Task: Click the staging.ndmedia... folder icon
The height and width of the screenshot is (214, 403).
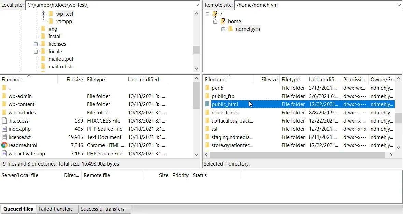Action: click(x=207, y=137)
